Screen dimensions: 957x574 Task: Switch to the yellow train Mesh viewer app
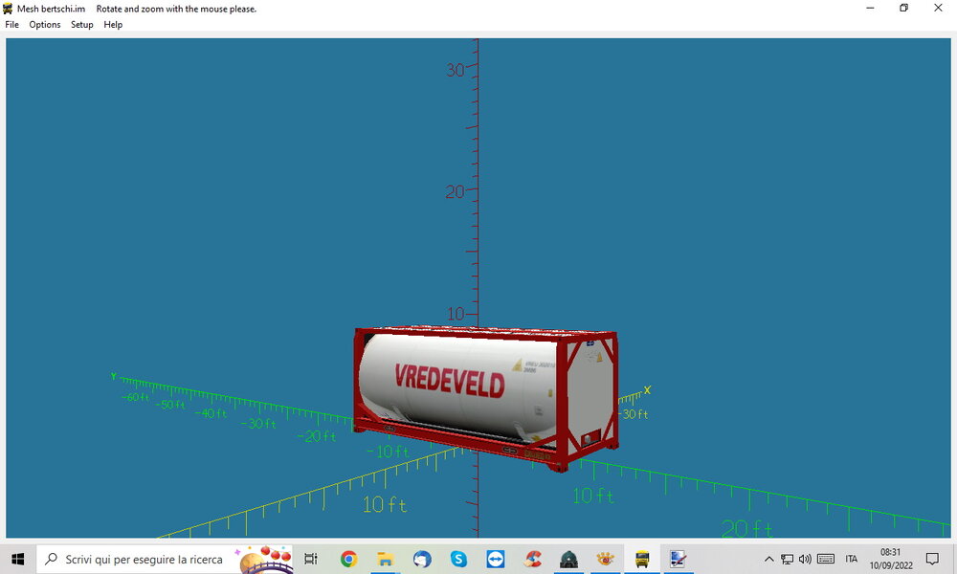pos(642,559)
